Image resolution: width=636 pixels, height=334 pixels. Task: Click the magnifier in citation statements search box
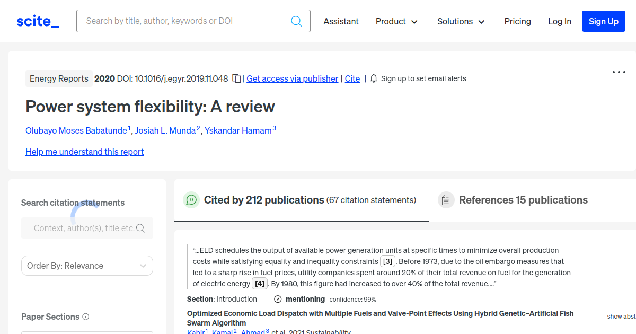[140, 227]
